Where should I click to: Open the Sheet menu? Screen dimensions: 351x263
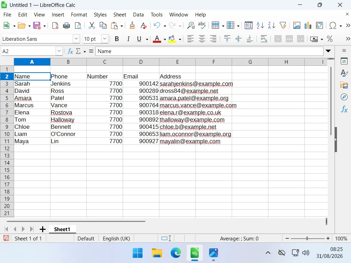point(120,14)
